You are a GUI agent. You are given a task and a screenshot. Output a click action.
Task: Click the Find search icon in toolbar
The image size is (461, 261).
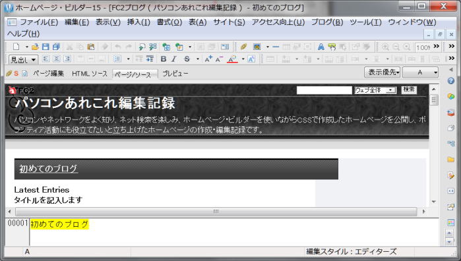pyautogui.click(x=142, y=47)
